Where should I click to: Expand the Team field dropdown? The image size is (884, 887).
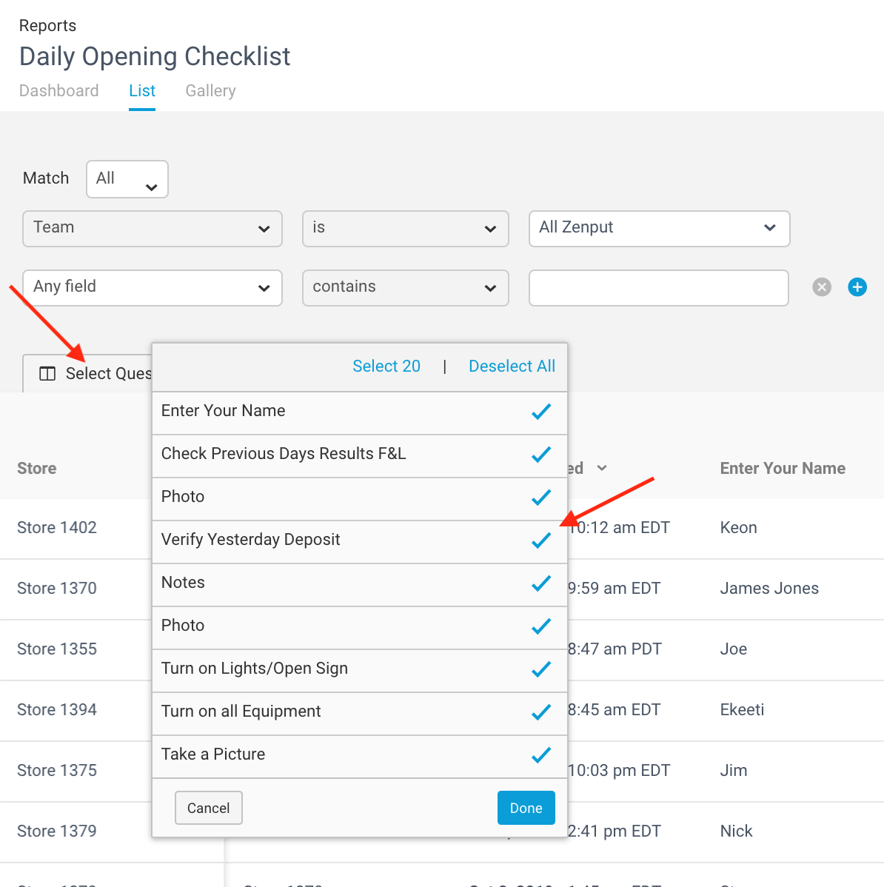tap(152, 229)
